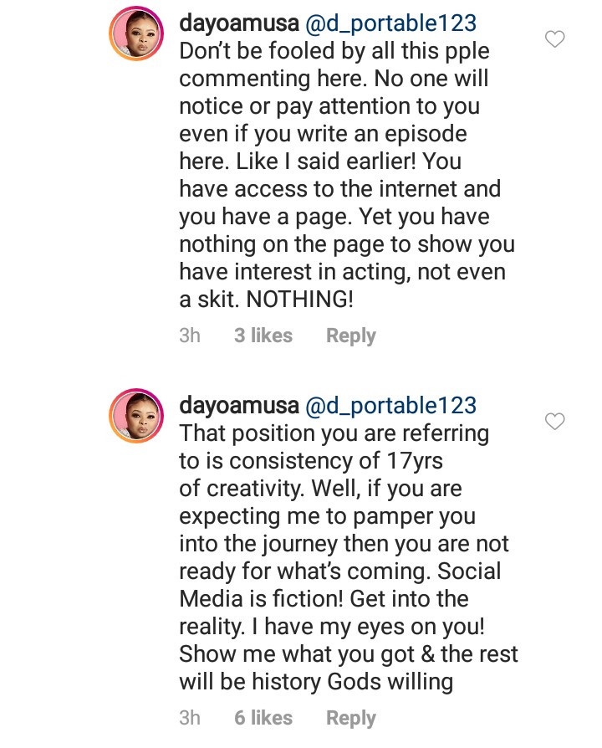The image size is (602, 748).
Task: Click the 3h timestamp beside "3 likes"
Action: tap(190, 336)
